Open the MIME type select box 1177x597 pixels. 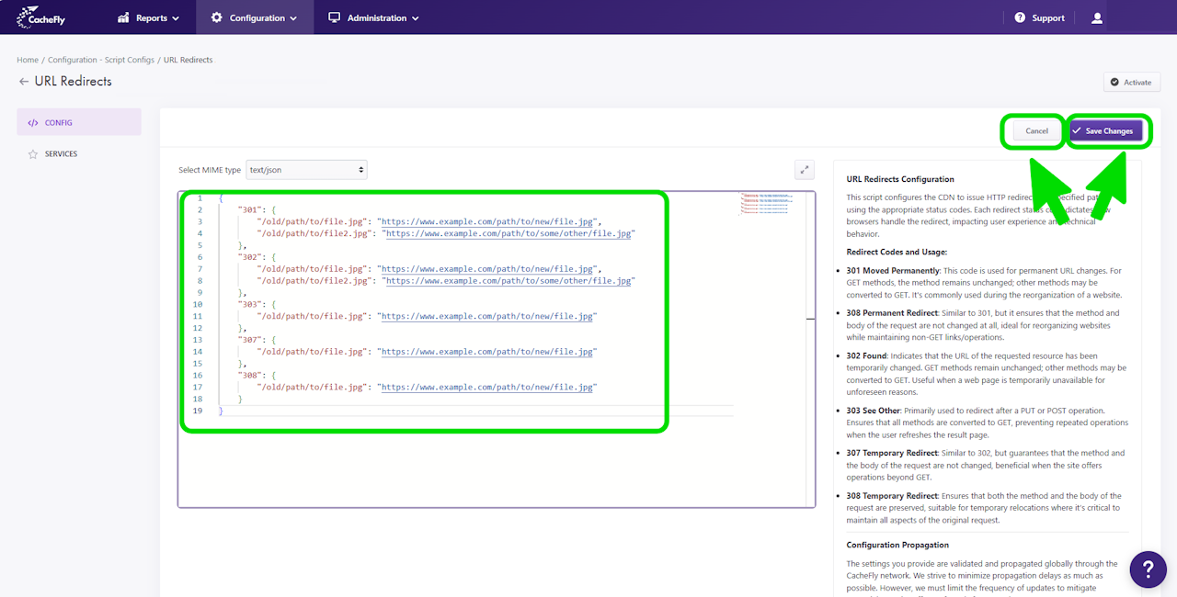(307, 170)
